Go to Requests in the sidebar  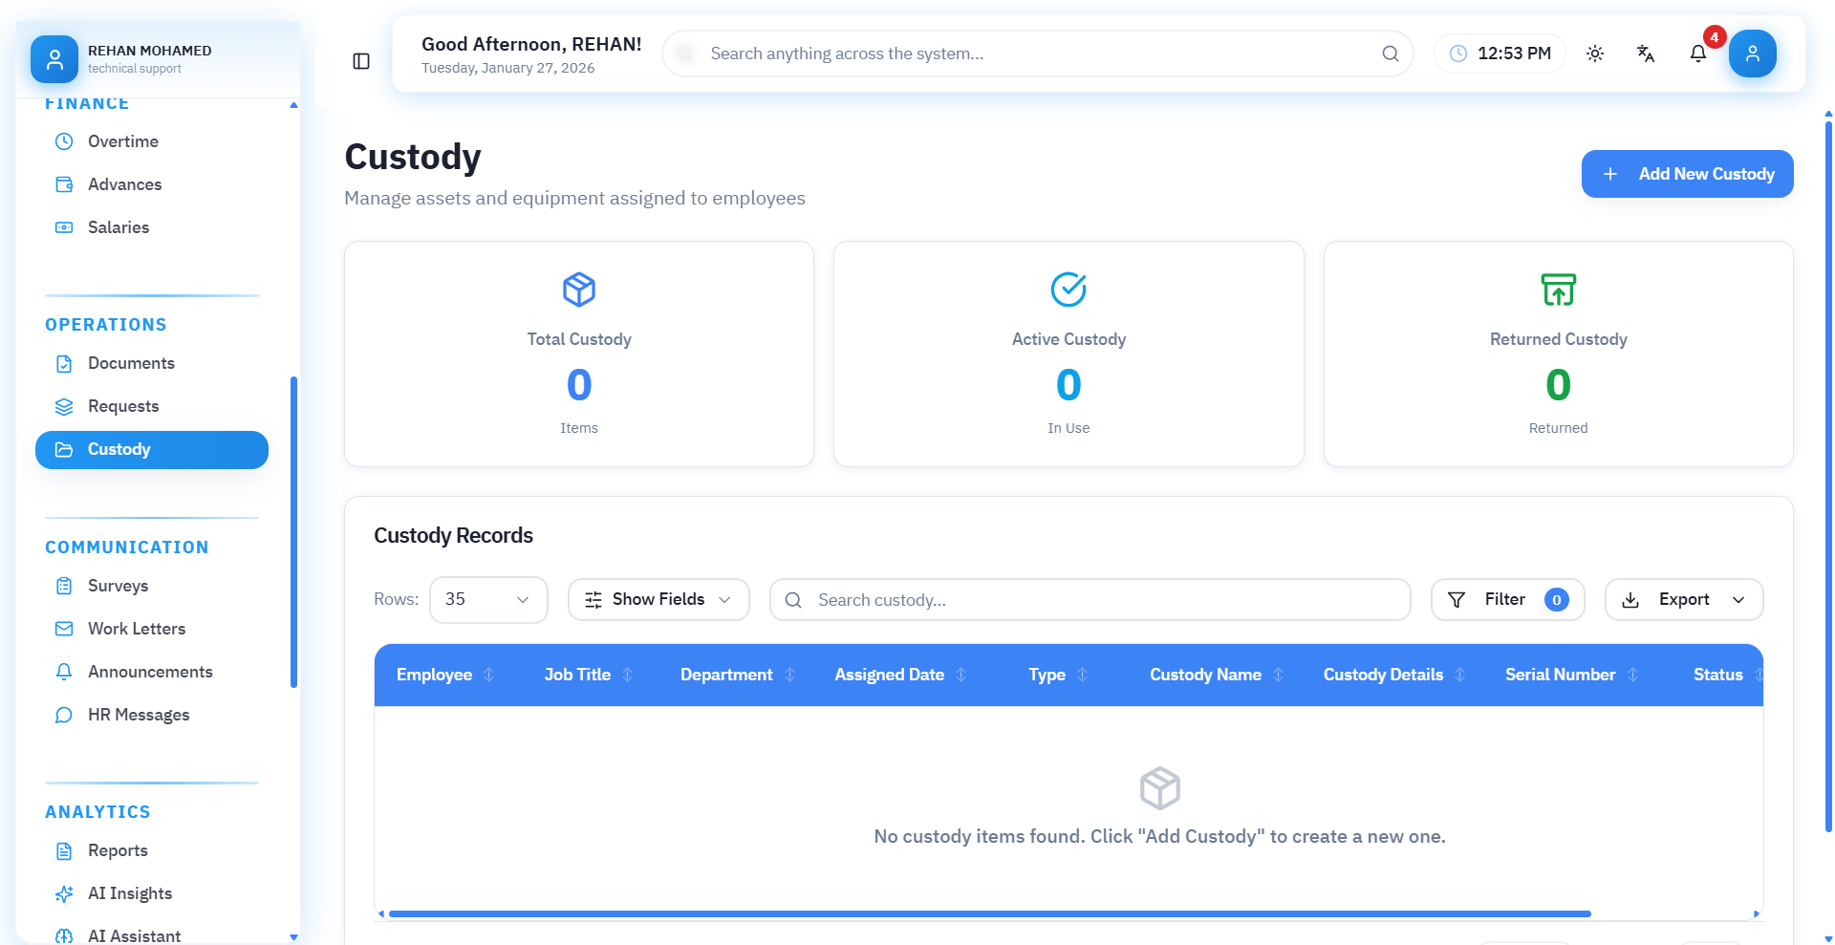coord(123,406)
